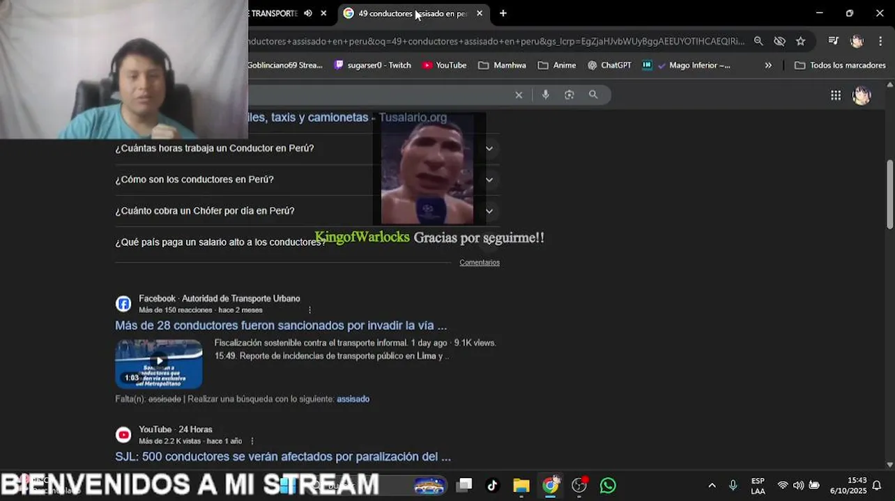Open the YouTube 24 Horas result favicon

pyautogui.click(x=123, y=435)
